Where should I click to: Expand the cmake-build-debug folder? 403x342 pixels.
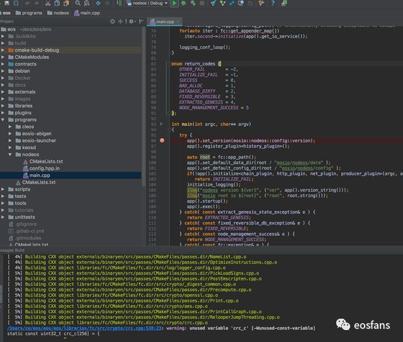[x=3, y=50]
